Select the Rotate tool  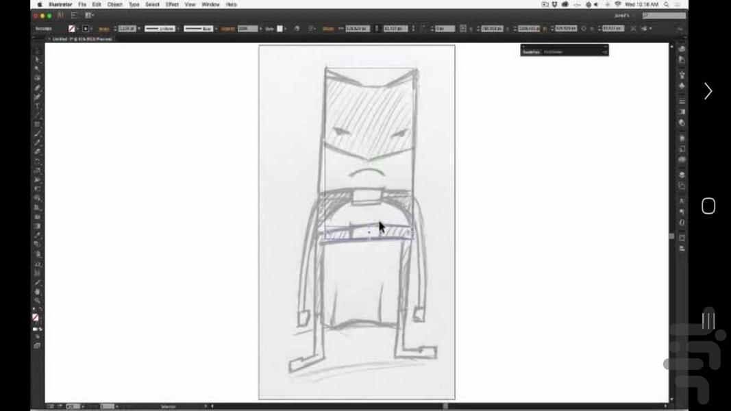37,161
